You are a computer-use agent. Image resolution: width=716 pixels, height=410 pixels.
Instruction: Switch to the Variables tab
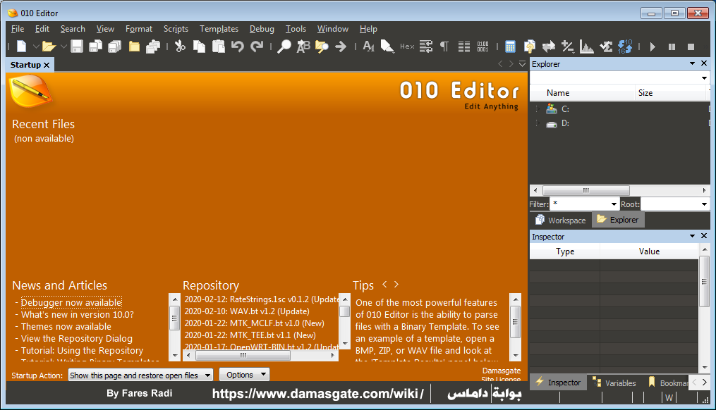[x=614, y=383]
